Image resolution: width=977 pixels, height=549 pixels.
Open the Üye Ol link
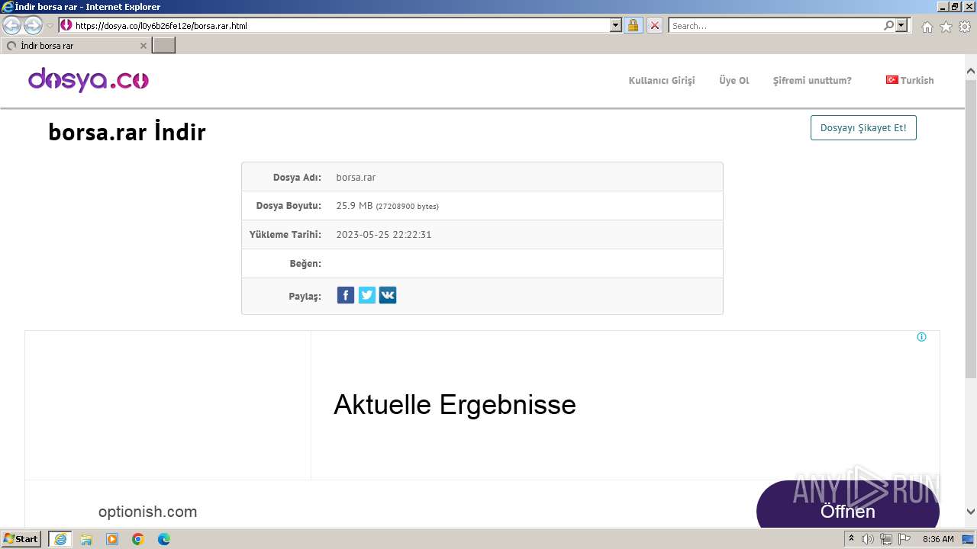(734, 80)
